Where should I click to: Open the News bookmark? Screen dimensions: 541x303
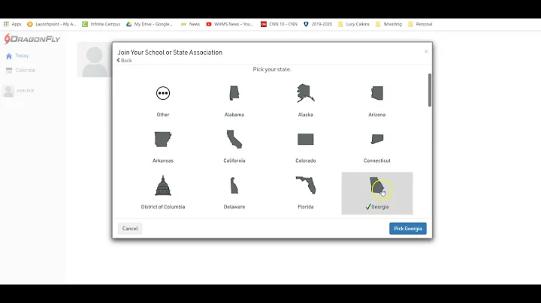[x=190, y=24]
